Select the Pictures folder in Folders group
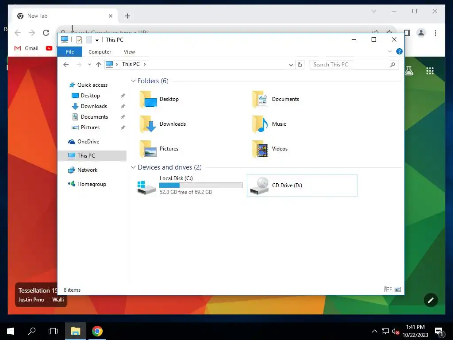This screenshot has height=340, width=453. [x=159, y=149]
